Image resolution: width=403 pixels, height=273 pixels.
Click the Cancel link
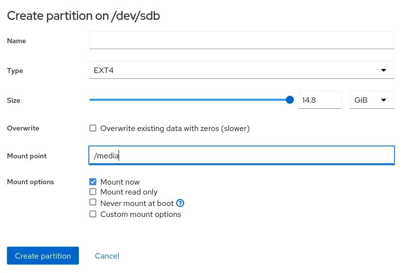tap(107, 256)
